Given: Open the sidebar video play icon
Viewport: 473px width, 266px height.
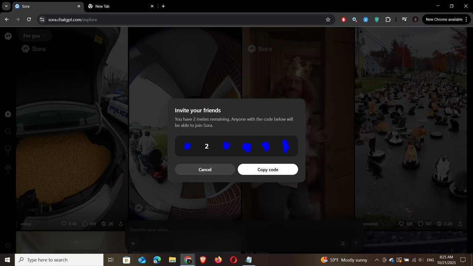Looking at the screenshot, I should (x=8, y=114).
